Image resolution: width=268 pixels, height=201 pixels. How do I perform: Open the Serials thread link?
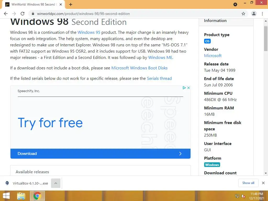click(x=159, y=78)
